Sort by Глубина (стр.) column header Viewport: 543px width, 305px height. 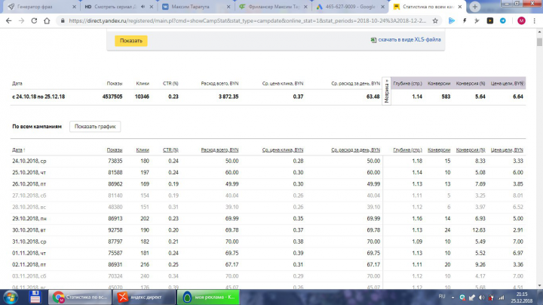(407, 149)
